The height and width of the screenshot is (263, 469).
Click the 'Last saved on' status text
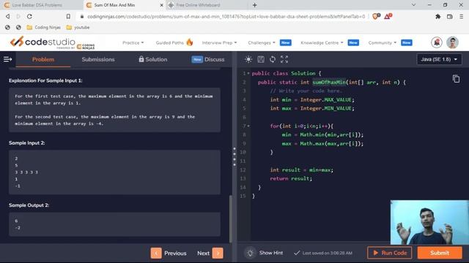pyautogui.click(x=328, y=253)
